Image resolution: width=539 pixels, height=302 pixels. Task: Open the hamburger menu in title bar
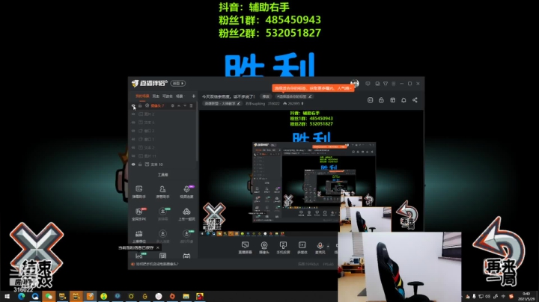[x=394, y=84]
